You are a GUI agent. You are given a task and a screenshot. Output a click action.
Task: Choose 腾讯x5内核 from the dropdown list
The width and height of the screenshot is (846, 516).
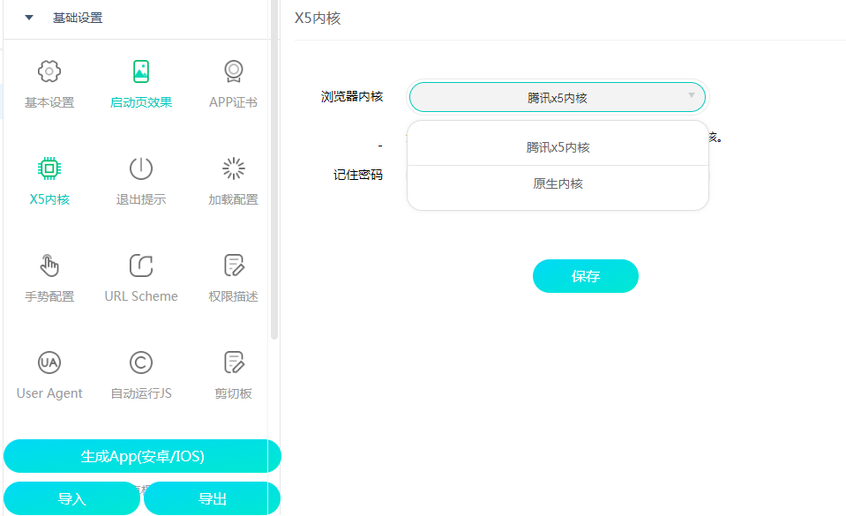[558, 147]
